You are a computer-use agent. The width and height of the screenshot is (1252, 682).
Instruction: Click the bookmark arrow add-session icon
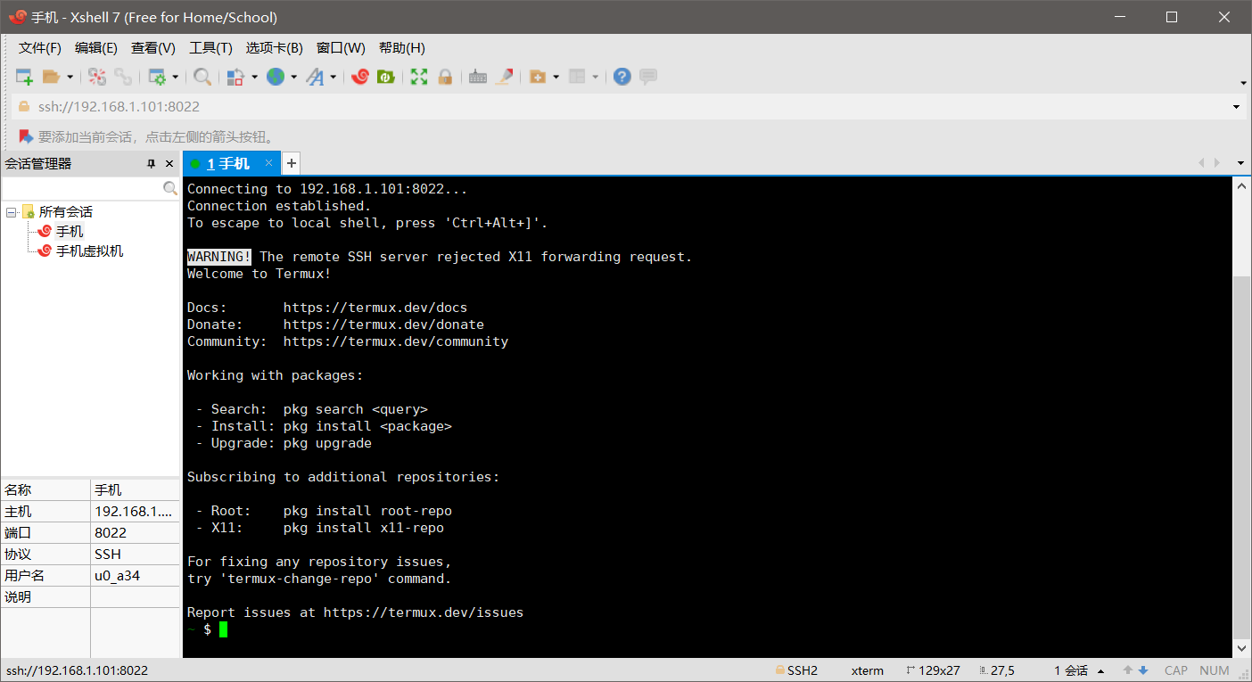26,136
